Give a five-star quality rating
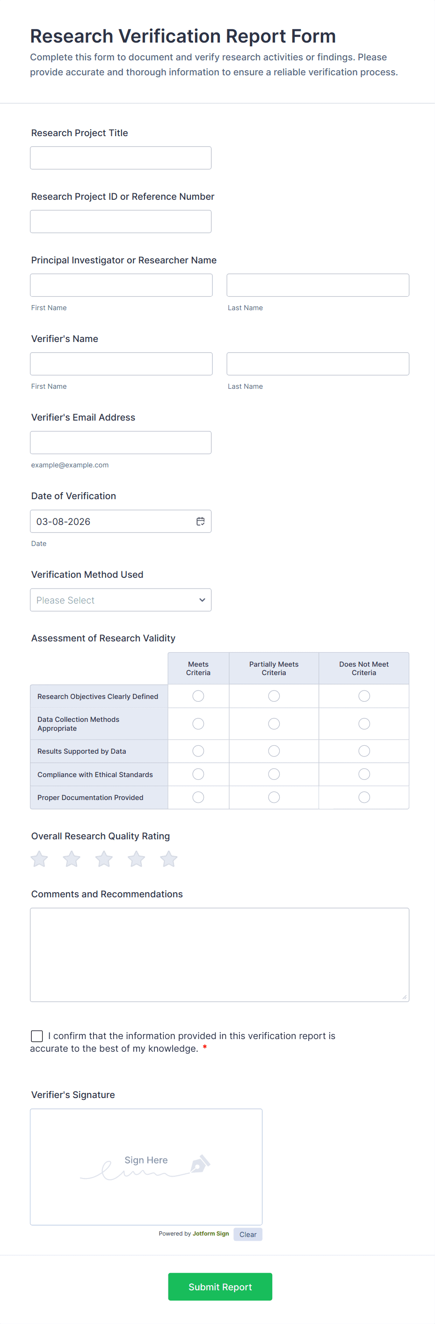435x1324 pixels. pos(169,859)
